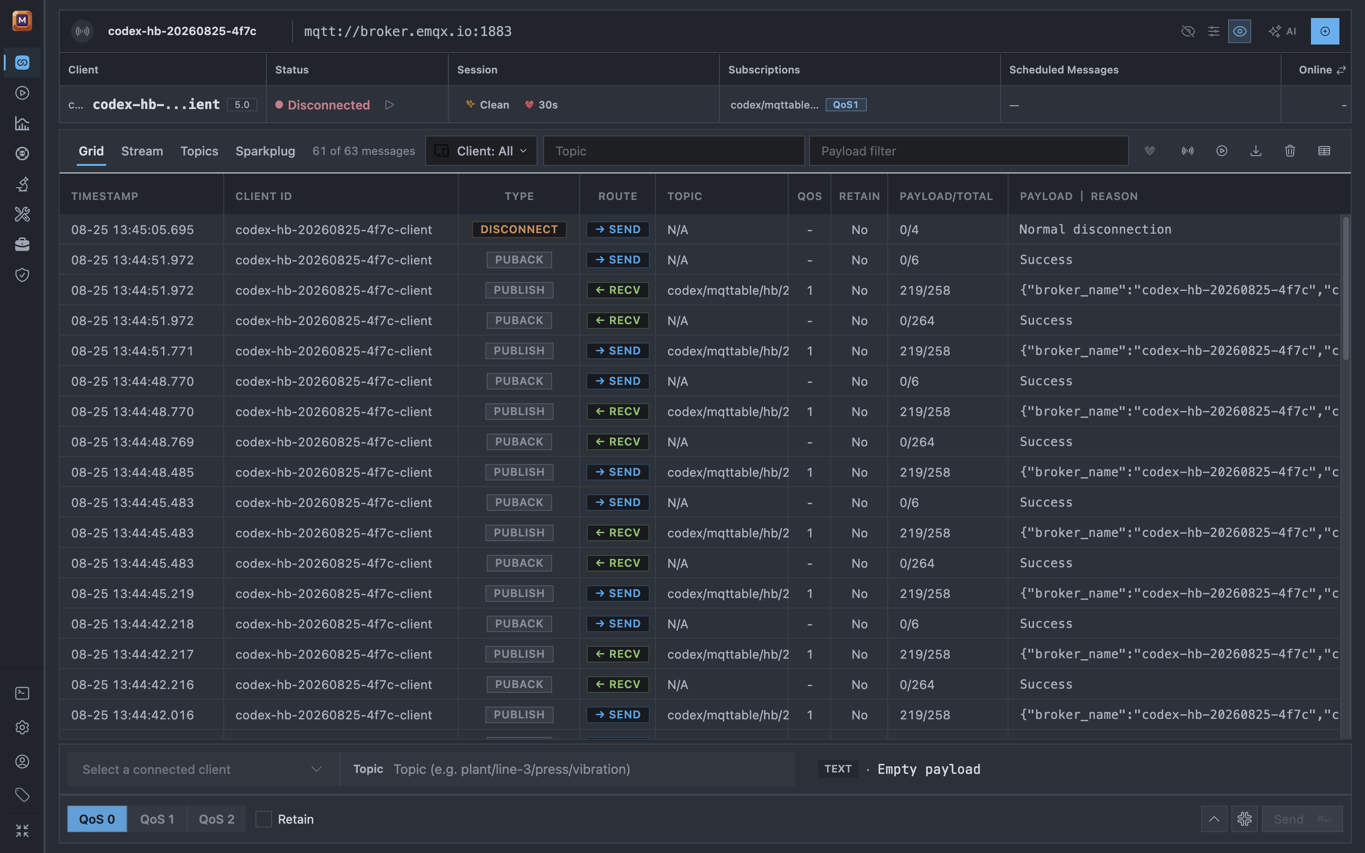The width and height of the screenshot is (1365, 853).
Task: Click the 61 of 63 messages counter
Action: (x=364, y=151)
